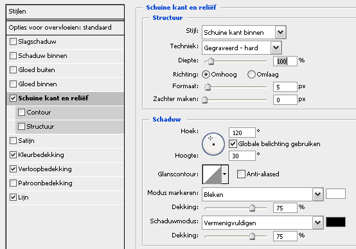This screenshot has height=249, width=356.
Task: Select the Kleurbedekking effect row label
Action: coord(41,155)
